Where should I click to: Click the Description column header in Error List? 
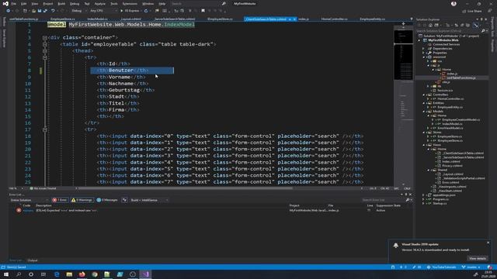pyautogui.click(x=43, y=205)
